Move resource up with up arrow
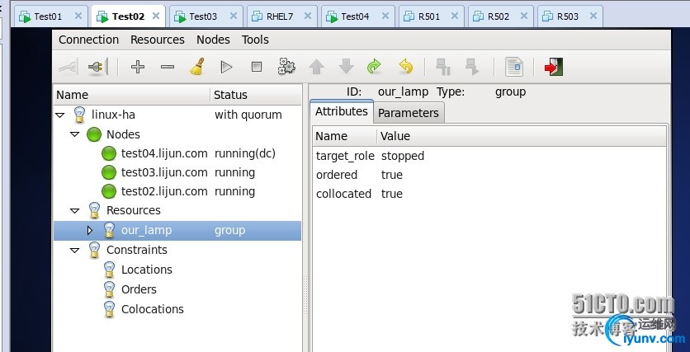Screen dimensions: 690x352 tap(316, 67)
